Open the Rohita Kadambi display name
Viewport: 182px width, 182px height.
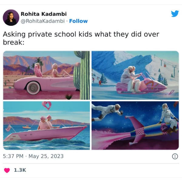click(44, 14)
